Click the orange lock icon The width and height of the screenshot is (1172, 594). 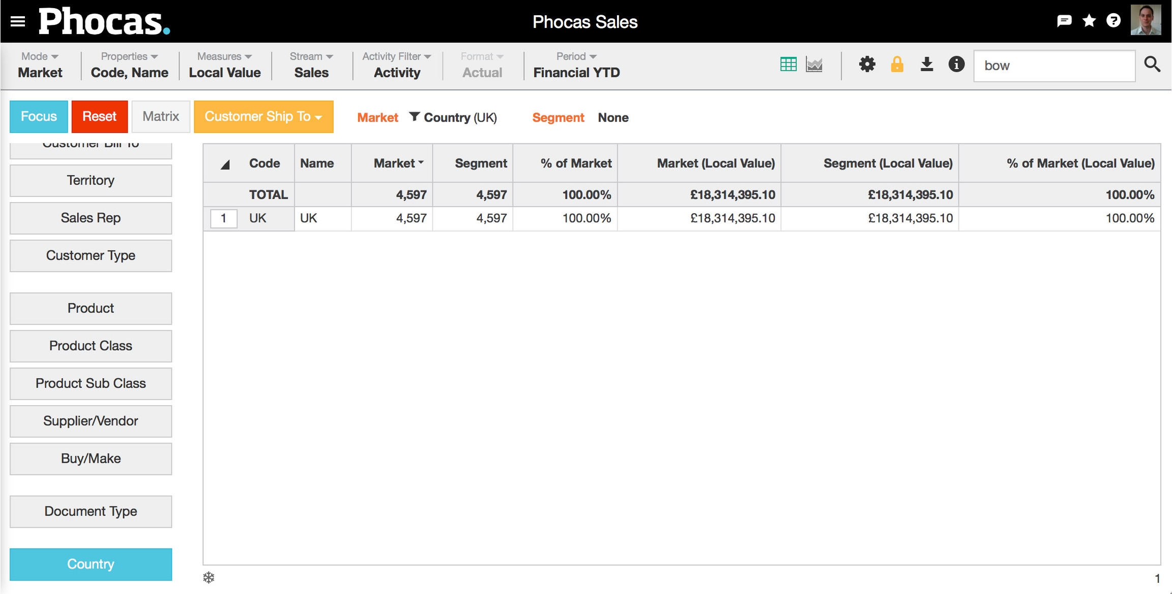point(897,65)
